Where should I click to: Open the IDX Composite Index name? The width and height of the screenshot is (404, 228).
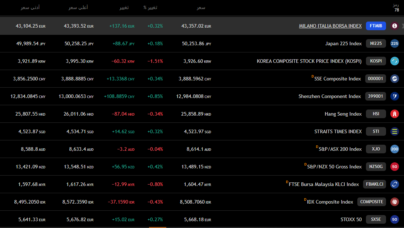pos(330,202)
